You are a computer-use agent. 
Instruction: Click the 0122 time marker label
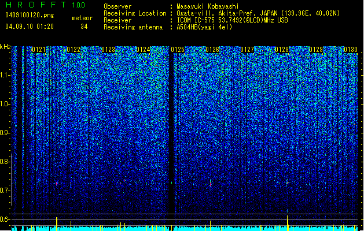coord(73,50)
